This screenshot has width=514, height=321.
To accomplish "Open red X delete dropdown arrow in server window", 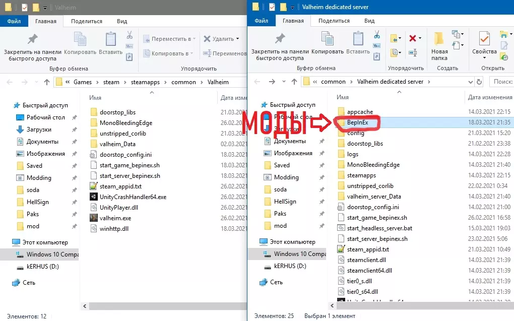I will click(420, 38).
